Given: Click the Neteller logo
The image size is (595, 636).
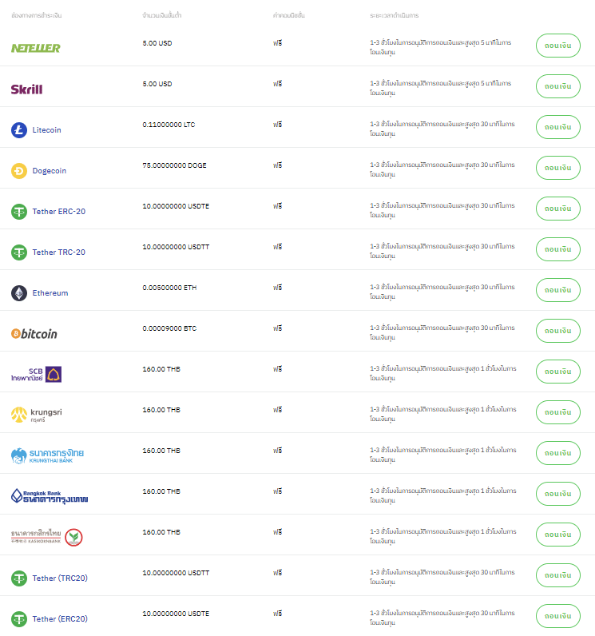Looking at the screenshot, I should pos(35,48).
